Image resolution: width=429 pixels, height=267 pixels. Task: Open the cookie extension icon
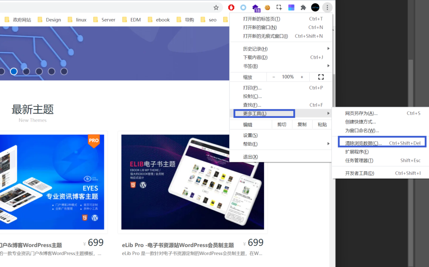[267, 8]
